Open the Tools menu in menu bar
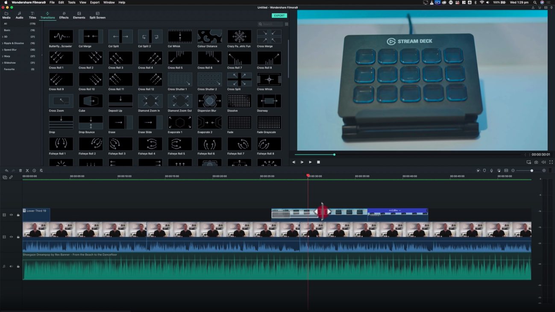This screenshot has height=312, width=555. pos(72,2)
